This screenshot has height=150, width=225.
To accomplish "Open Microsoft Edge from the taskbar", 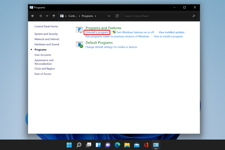I will (x=117, y=145).
